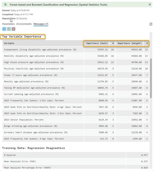This screenshot has width=154, height=171.
Task: Click the Importance (Weight) column header
Action: [x=129, y=43]
